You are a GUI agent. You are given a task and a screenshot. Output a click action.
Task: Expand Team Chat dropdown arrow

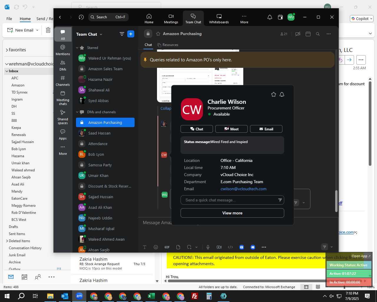coord(101,35)
